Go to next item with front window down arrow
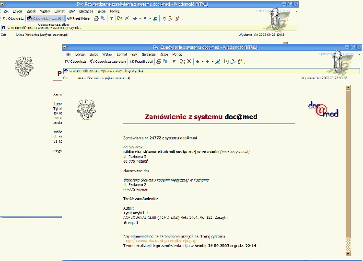Image resolution: width=363 pixels, height=261 pixels. pyautogui.click(x=207, y=62)
